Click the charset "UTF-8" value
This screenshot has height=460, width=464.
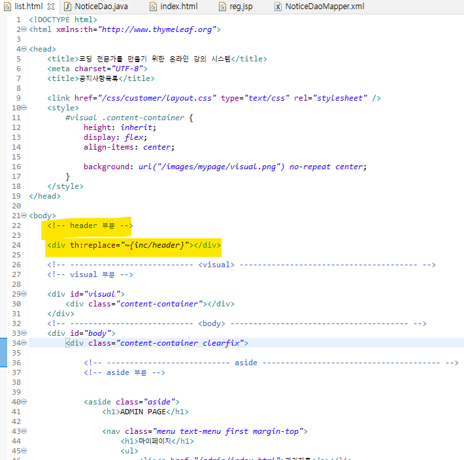(127, 69)
